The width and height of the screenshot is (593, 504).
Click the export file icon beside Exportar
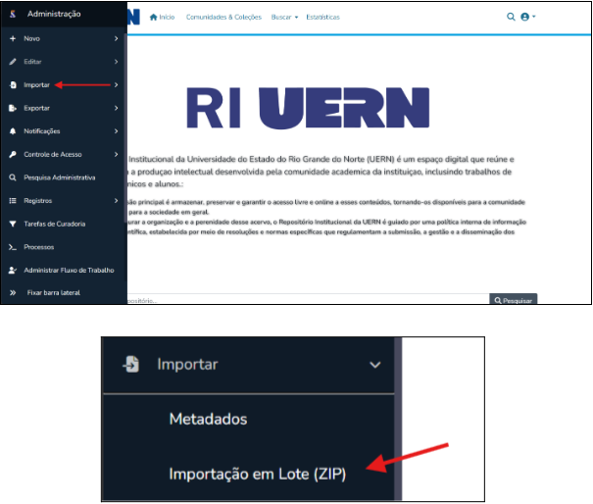click(13, 108)
